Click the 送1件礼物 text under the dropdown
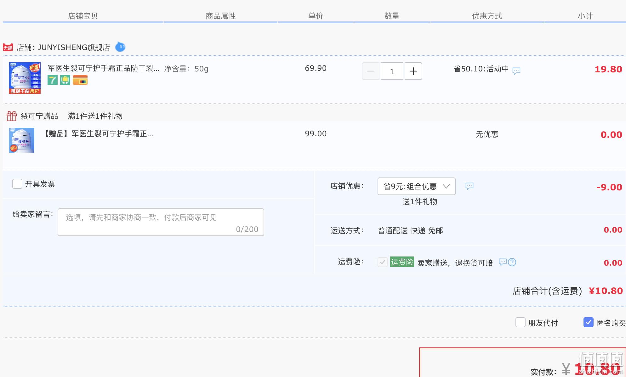 pos(420,202)
